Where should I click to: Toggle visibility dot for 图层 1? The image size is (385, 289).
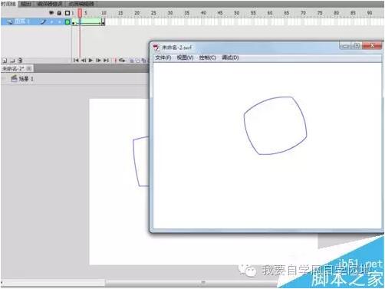(51, 22)
